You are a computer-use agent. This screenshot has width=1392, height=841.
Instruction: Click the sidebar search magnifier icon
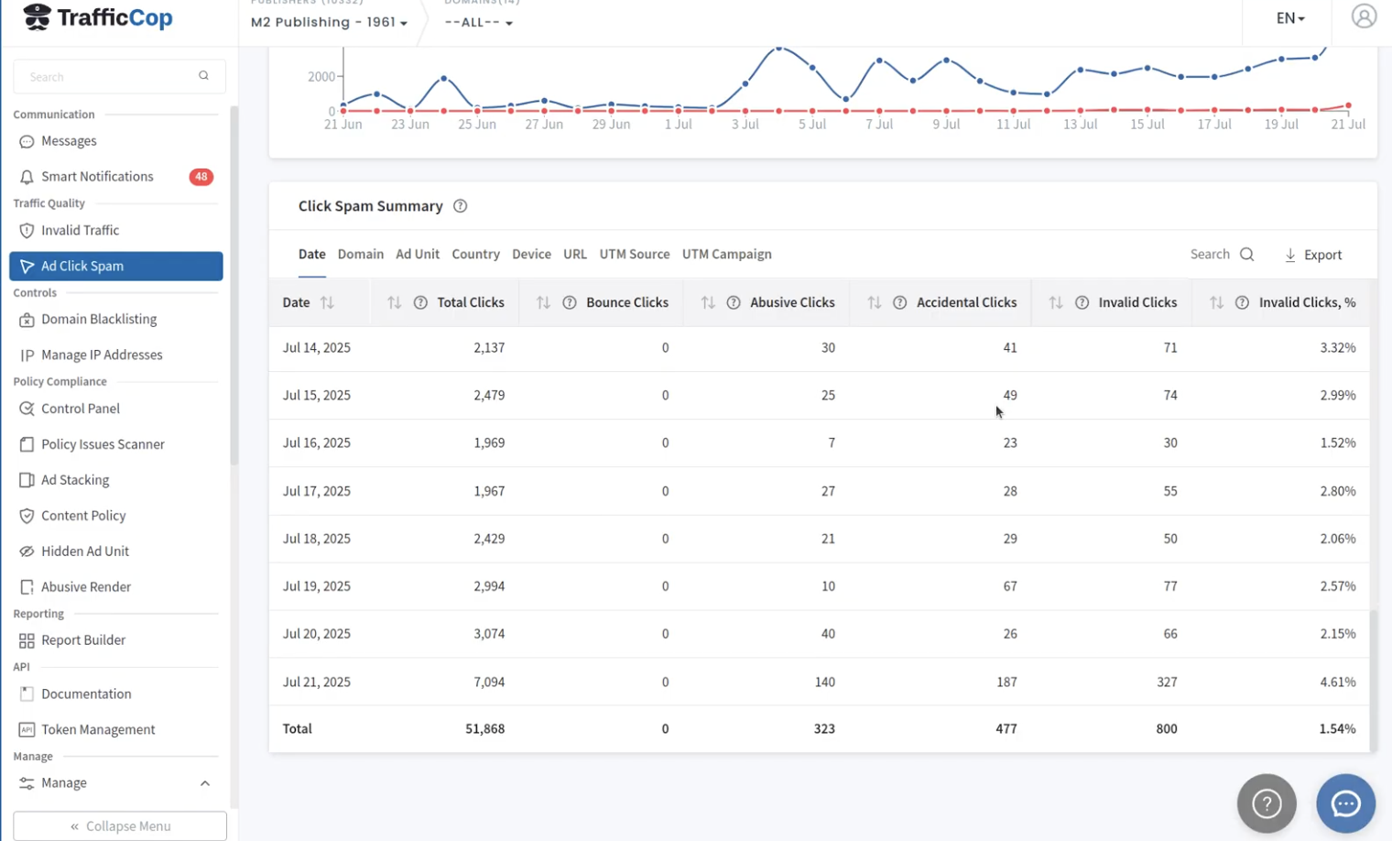click(203, 76)
